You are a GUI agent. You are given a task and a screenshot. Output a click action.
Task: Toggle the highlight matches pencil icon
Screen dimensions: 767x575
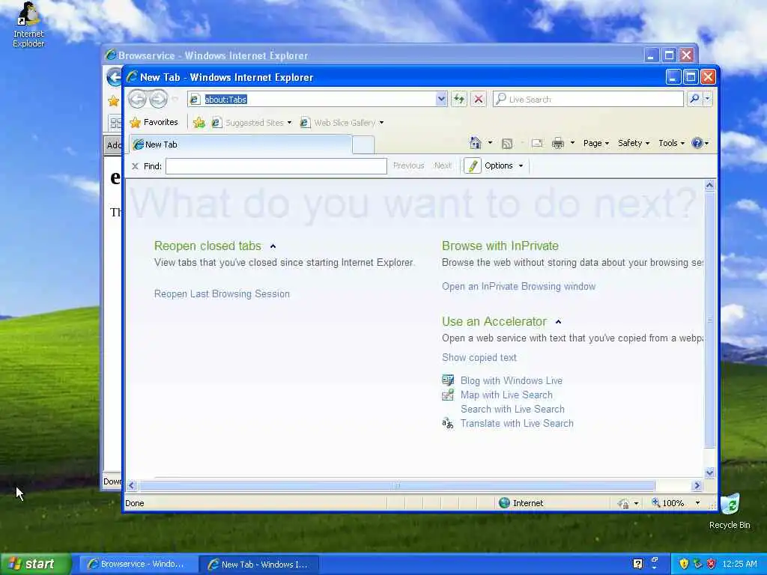point(473,166)
